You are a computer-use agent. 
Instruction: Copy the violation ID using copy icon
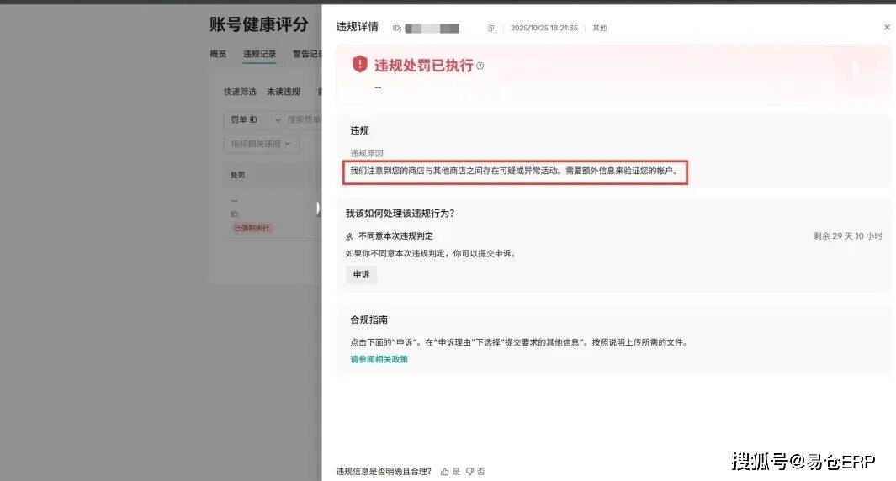(x=490, y=28)
